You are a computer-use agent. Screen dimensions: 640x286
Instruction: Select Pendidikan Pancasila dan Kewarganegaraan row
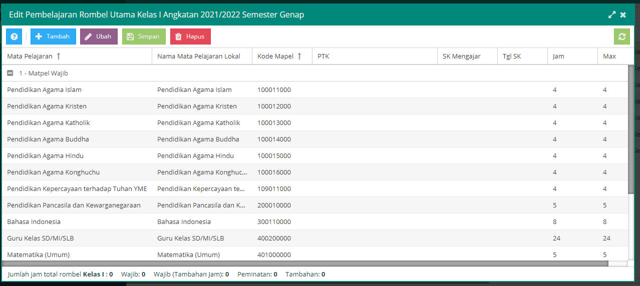(314, 205)
